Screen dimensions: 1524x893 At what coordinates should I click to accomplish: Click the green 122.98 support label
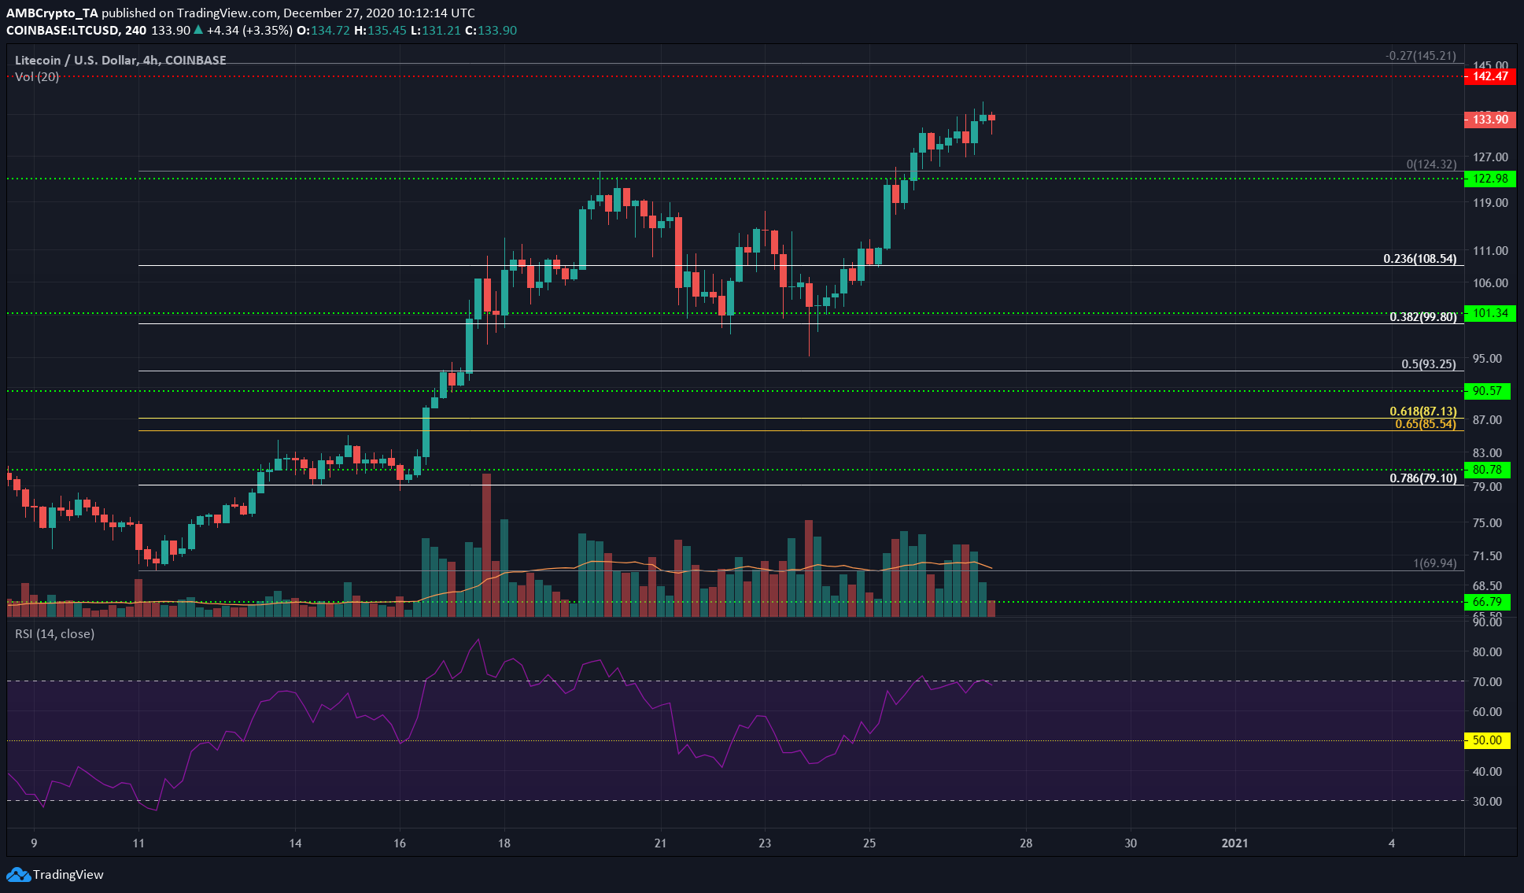tap(1490, 179)
